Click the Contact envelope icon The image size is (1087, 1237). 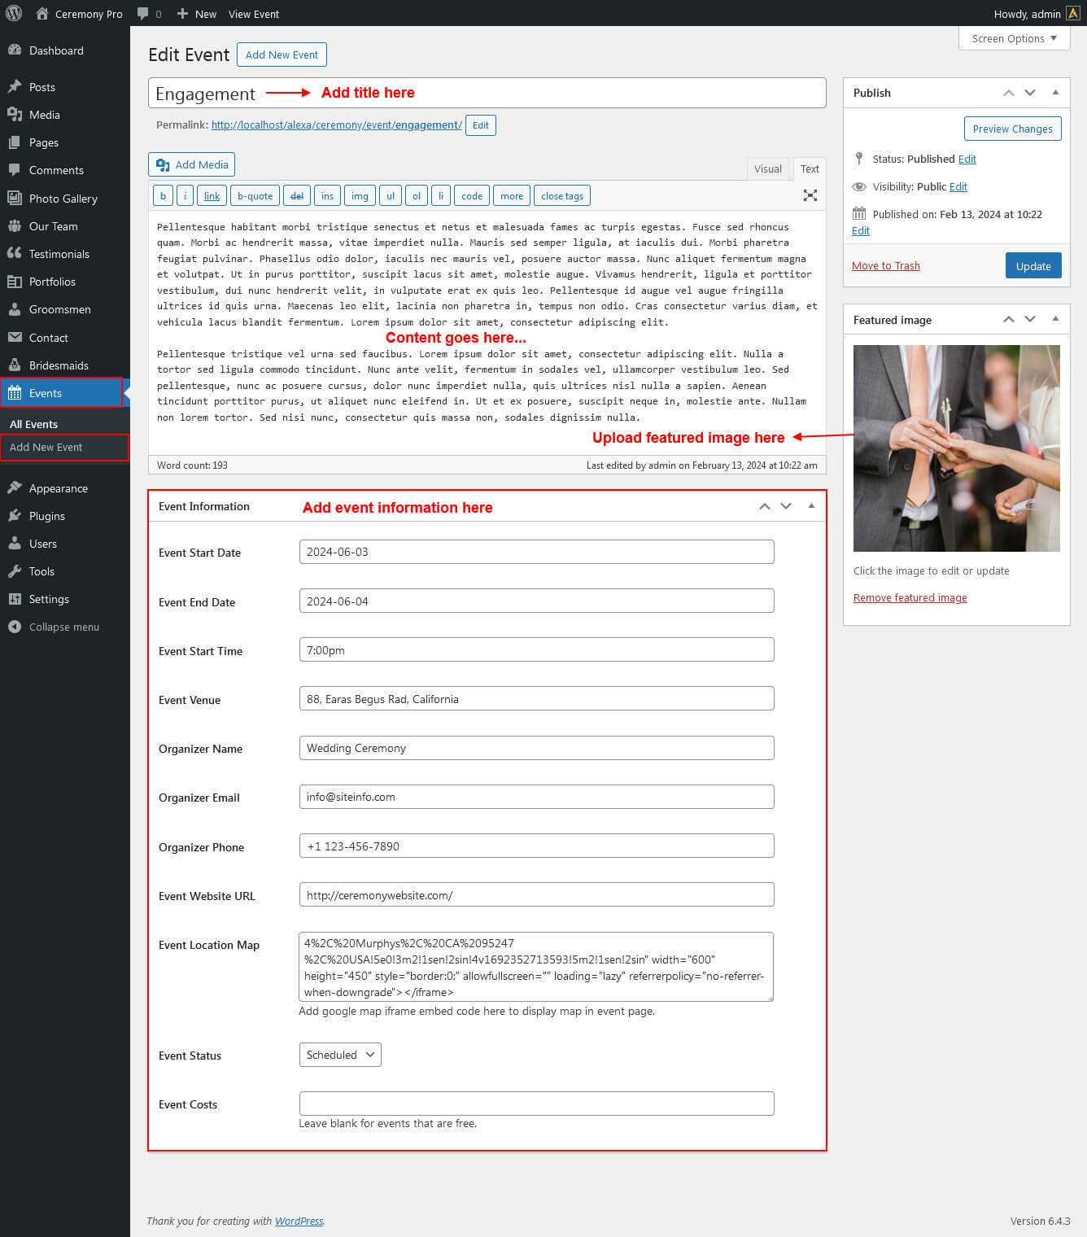pyautogui.click(x=15, y=337)
